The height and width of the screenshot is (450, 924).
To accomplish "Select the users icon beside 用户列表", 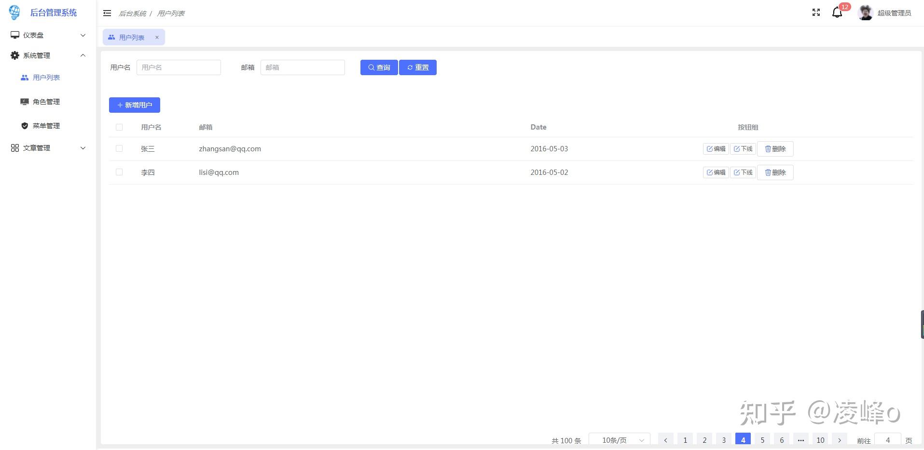I will 24,78.
